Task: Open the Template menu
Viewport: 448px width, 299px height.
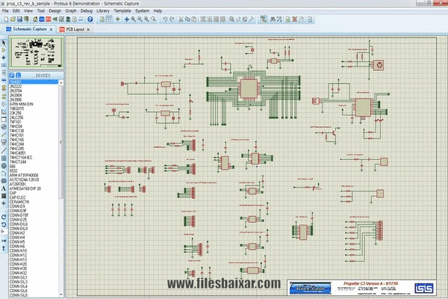Action: tap(122, 11)
